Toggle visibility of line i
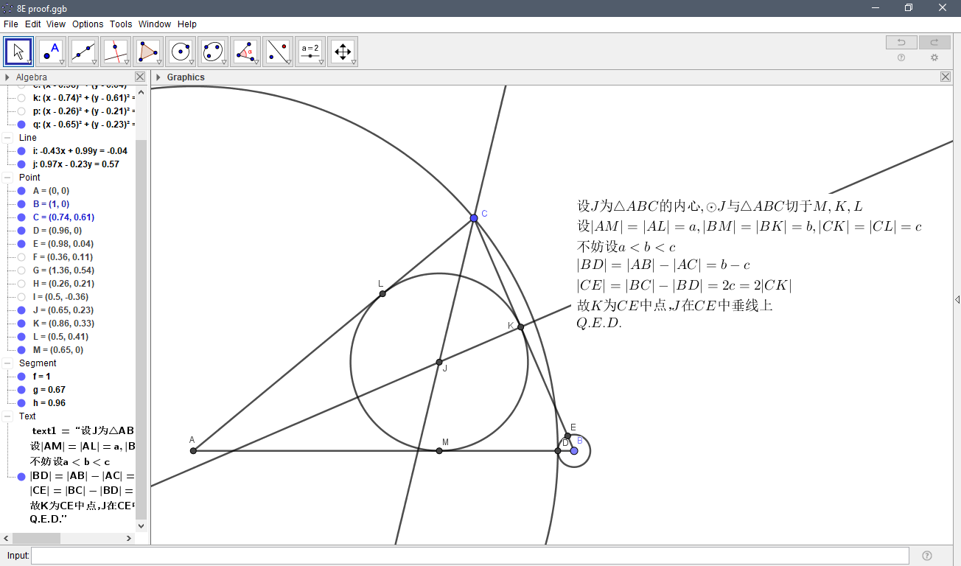 pos(20,150)
